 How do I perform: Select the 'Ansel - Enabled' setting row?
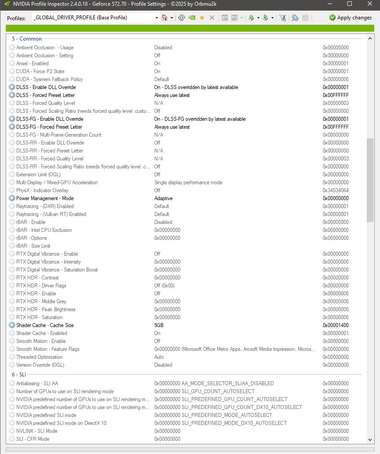tap(185, 63)
